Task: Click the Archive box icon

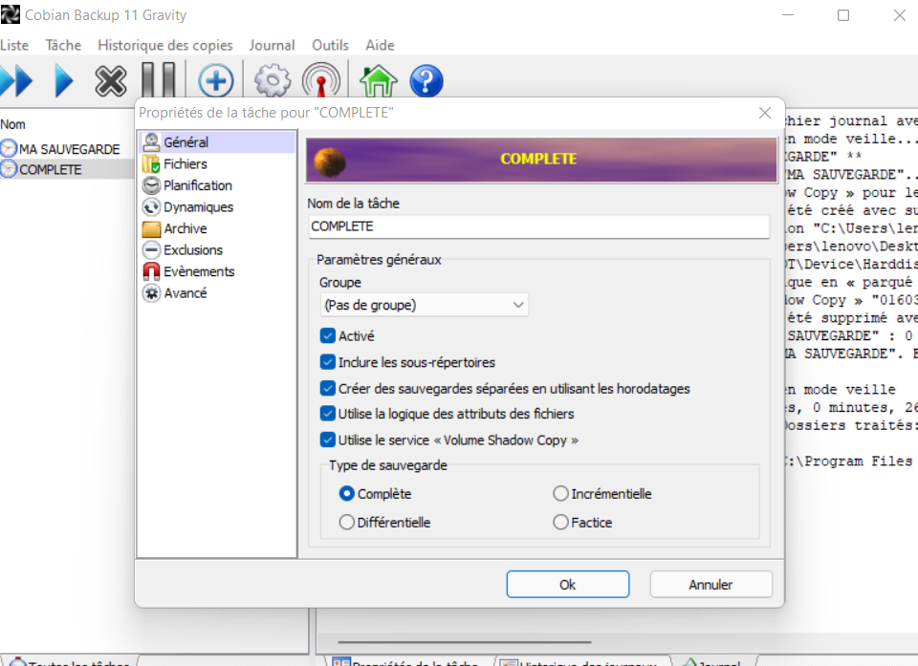Action: 151,228
